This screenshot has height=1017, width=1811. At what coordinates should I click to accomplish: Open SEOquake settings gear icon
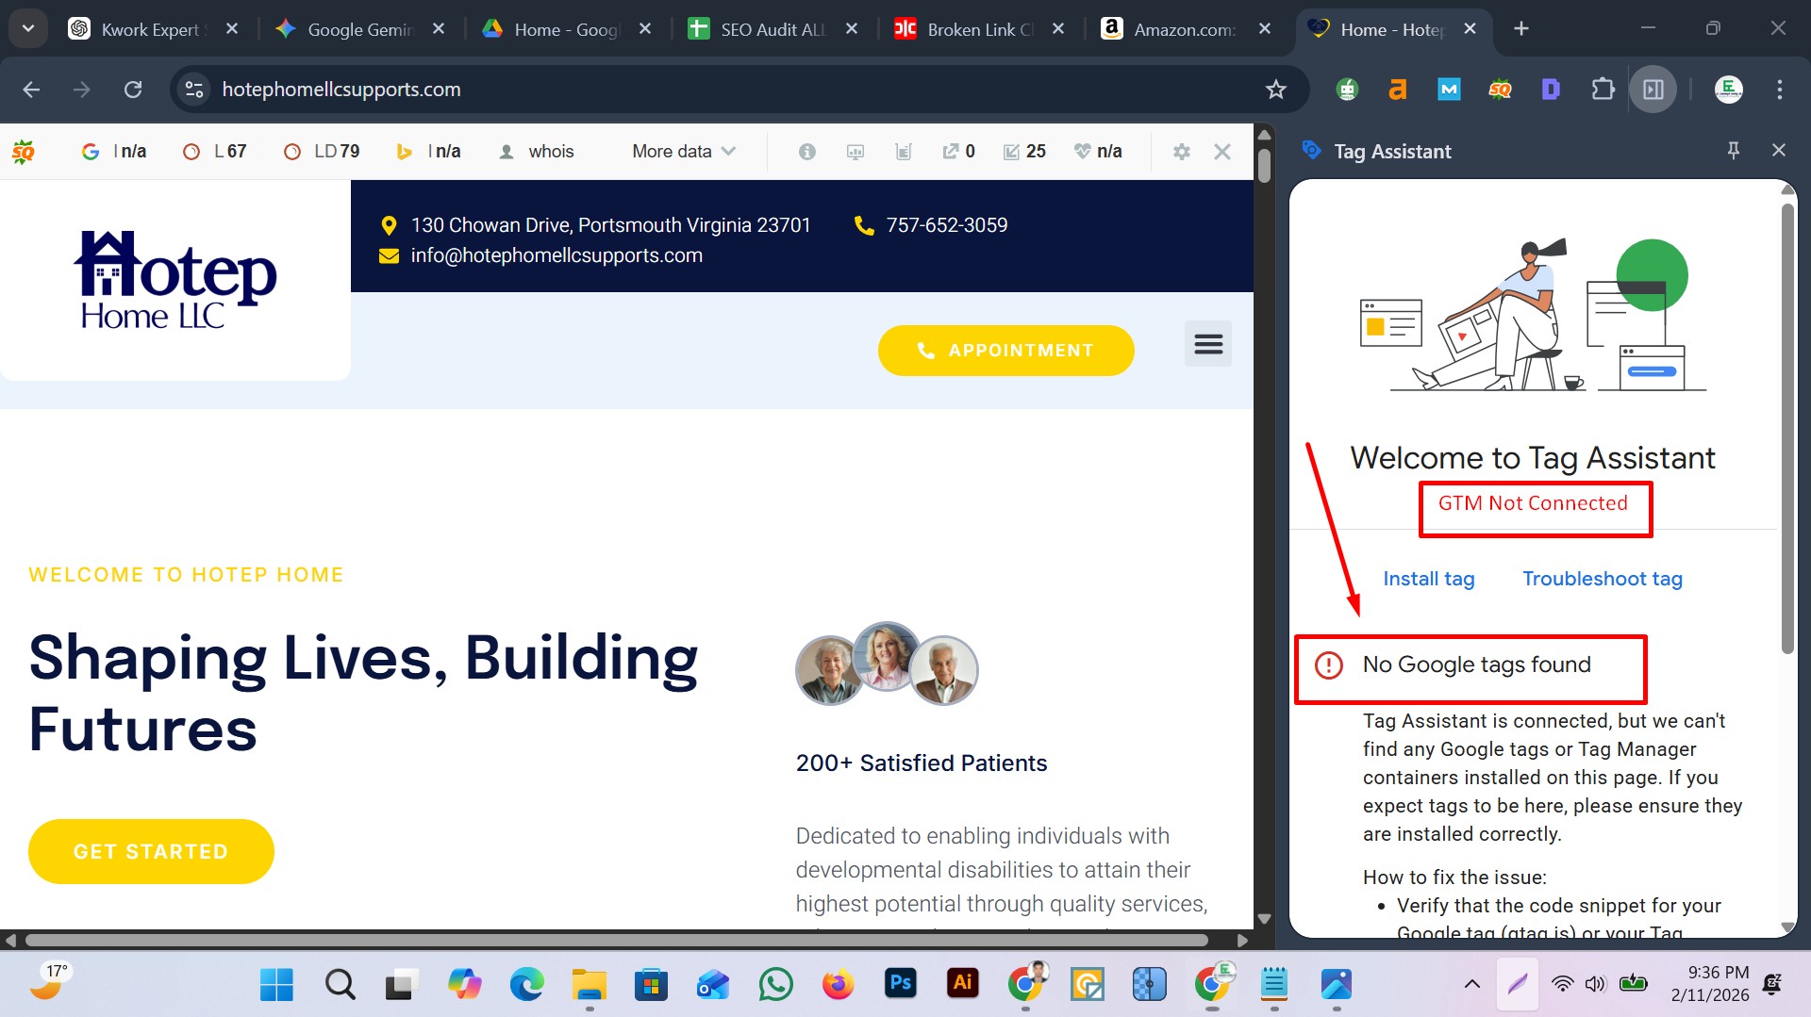[1181, 151]
